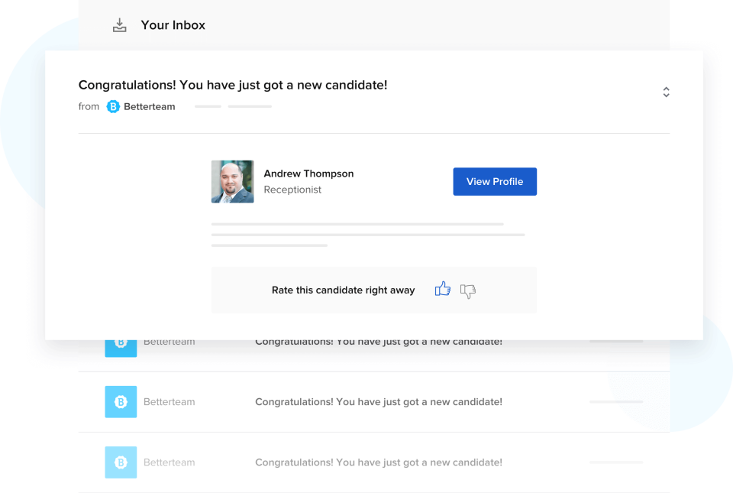Image resolution: width=733 pixels, height=493 pixels.
Task: Toggle a positive rating for the candidate
Action: click(x=442, y=289)
